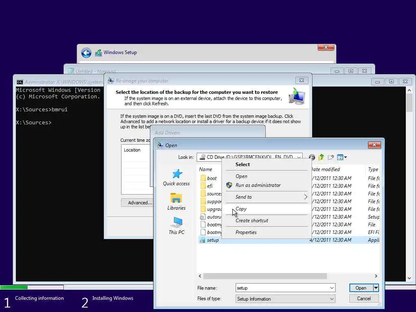Click Run as administrator menu entry
Image resolution: width=416 pixels, height=312 pixels.
click(258, 185)
